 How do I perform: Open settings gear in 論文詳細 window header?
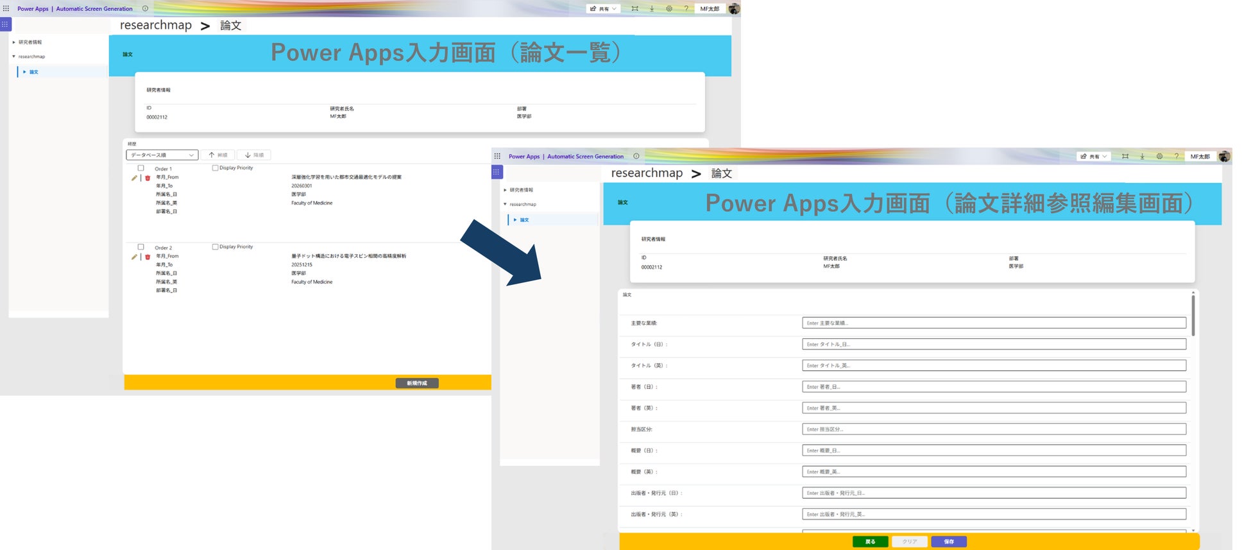1160,156
